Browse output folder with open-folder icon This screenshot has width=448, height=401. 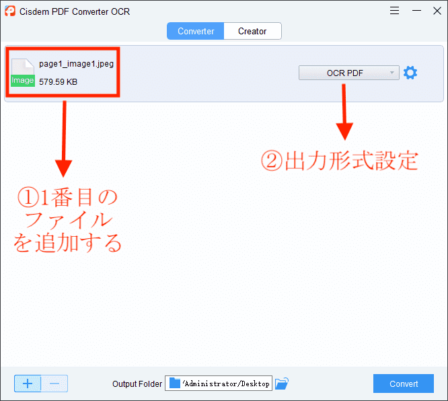coord(282,384)
